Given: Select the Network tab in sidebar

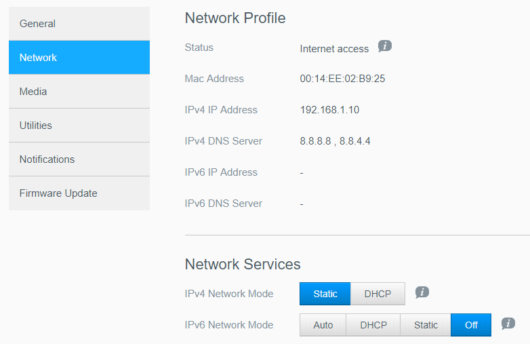Looking at the screenshot, I should pos(79,58).
